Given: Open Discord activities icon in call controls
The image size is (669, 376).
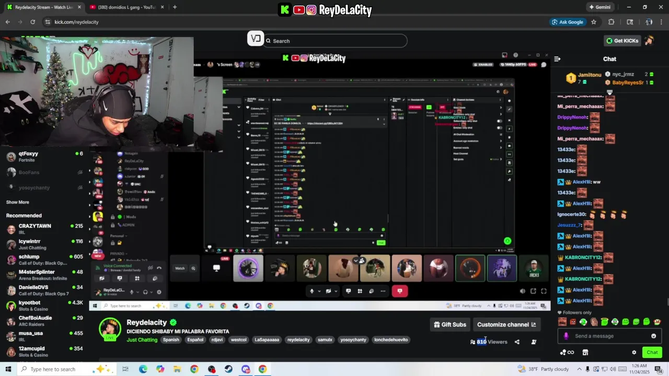Looking at the screenshot, I should 360,291.
